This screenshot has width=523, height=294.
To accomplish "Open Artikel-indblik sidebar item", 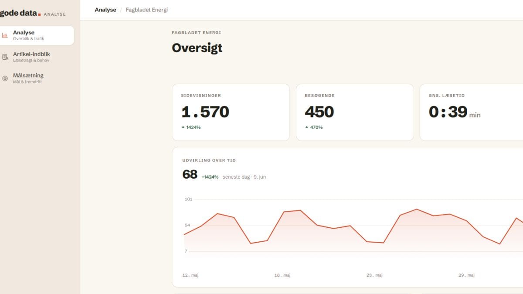I will point(36,57).
